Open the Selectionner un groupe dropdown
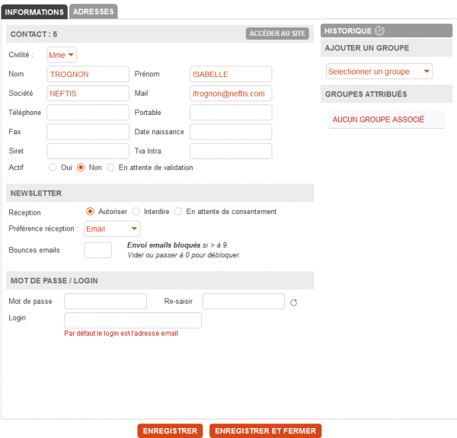The width and height of the screenshot is (457, 438). pyautogui.click(x=379, y=72)
